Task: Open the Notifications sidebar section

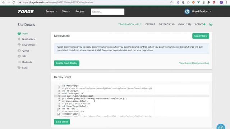Action: click(x=29, y=39)
